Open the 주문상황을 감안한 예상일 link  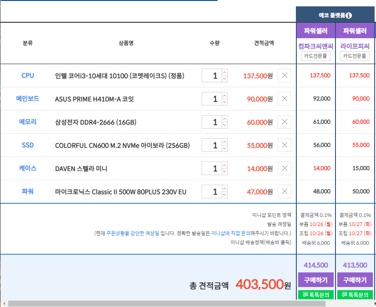pyautogui.click(x=132, y=233)
